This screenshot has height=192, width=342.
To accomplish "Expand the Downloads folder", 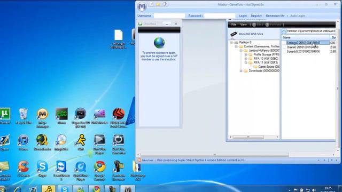I will pyautogui.click(x=241, y=71).
